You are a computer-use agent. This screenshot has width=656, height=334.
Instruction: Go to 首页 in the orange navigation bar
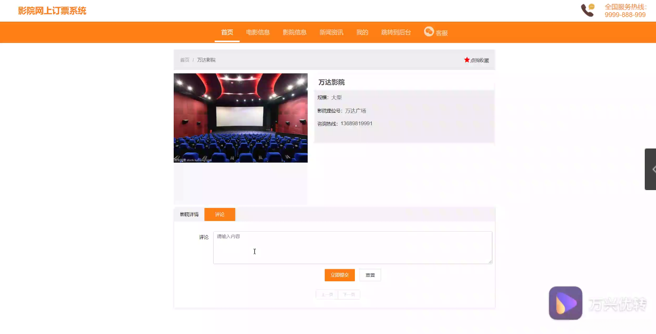point(227,32)
